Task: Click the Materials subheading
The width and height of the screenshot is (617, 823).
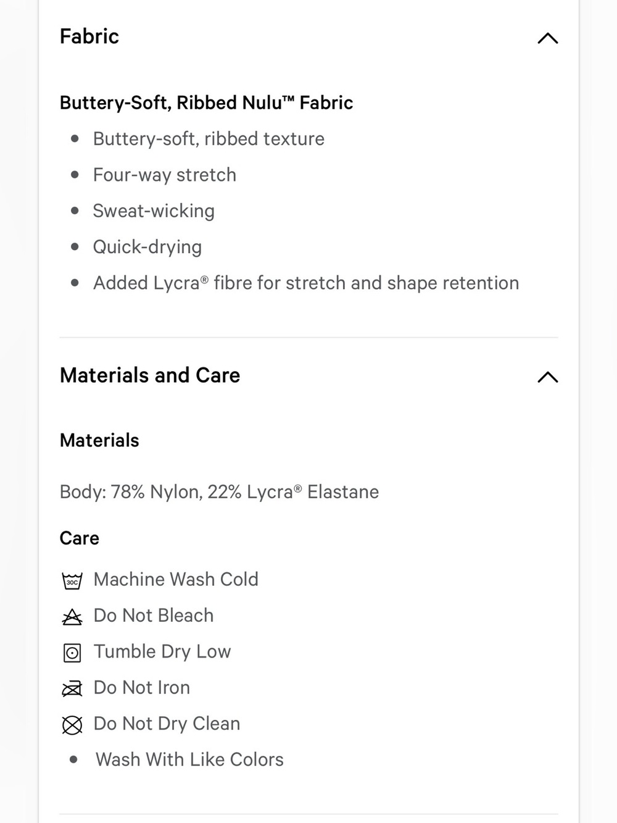Action: coord(99,440)
